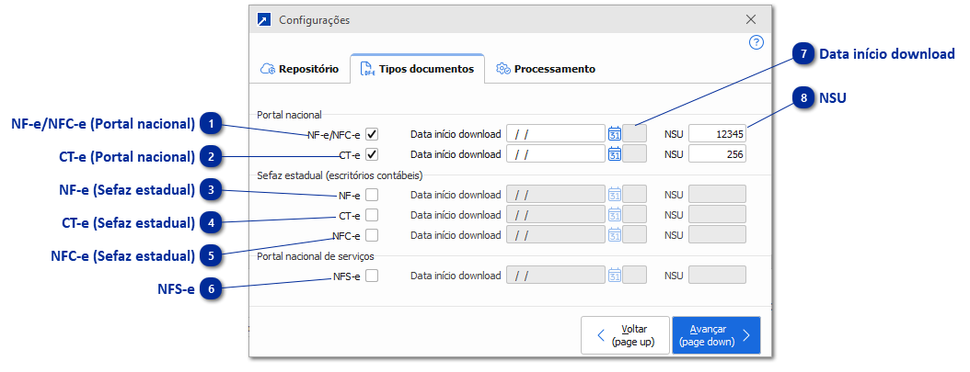Click NSU field in NFC-e row

717,235
